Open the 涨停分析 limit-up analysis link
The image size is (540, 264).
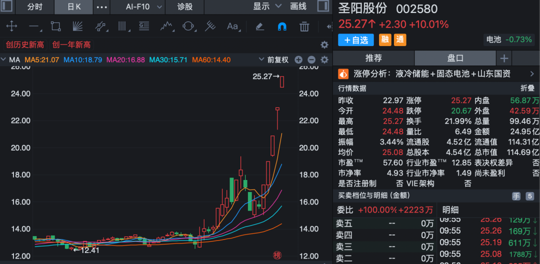tap(431, 74)
